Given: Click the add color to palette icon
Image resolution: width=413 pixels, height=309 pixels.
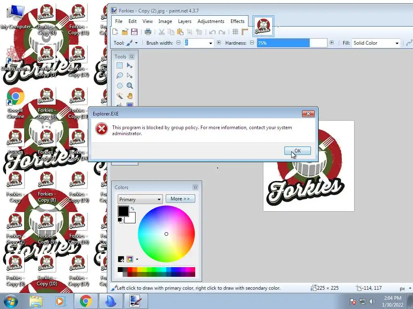Looking at the screenshot, I should (121, 260).
